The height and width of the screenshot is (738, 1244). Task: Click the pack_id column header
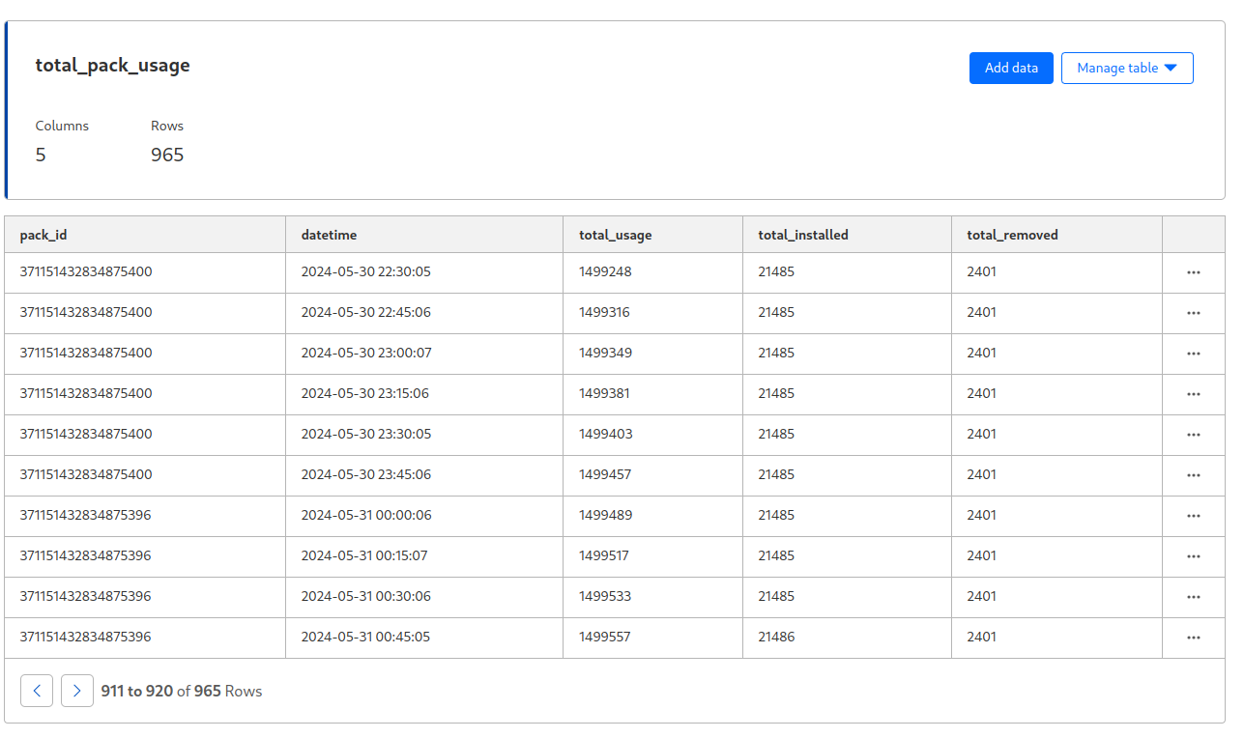coord(43,235)
